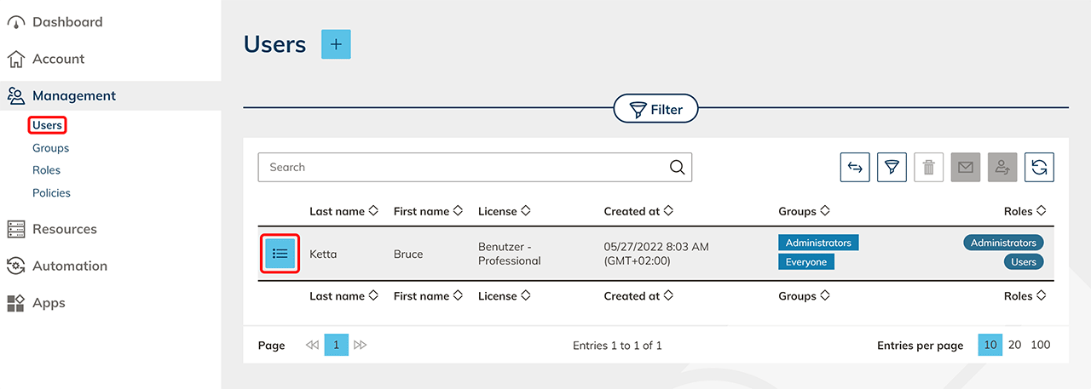
Task: Click the plus icon to add a user
Action: pyautogui.click(x=336, y=44)
